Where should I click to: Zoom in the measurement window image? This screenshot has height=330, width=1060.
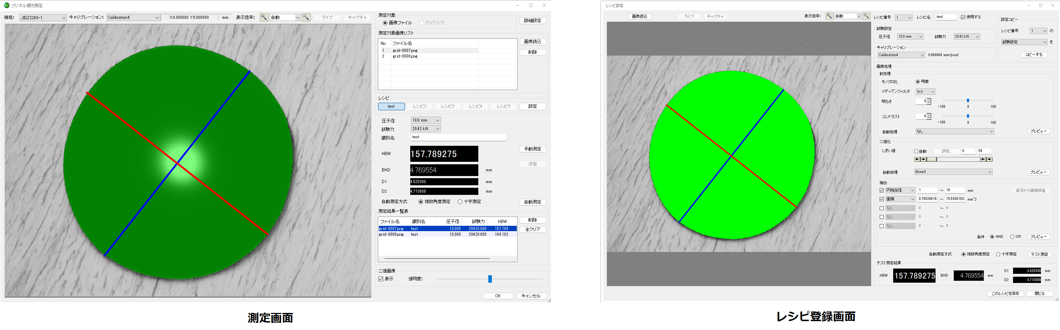264,17
